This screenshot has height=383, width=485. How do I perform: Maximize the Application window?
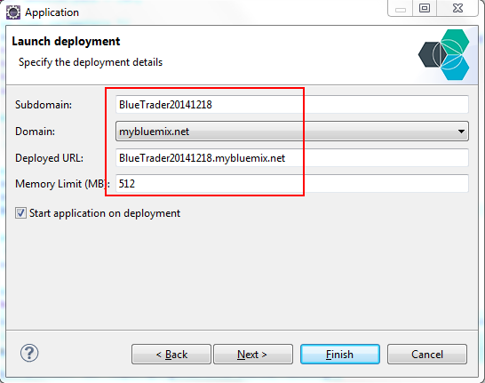(x=425, y=8)
